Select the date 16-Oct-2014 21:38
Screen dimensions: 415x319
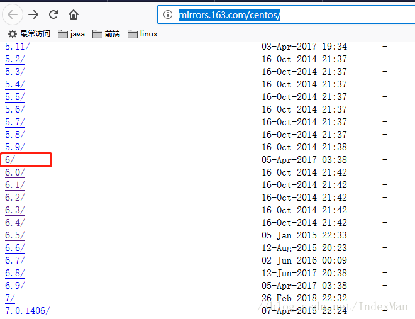(x=304, y=147)
